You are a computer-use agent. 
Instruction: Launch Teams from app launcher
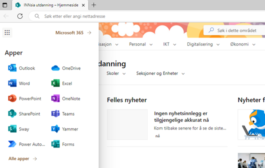(63, 114)
